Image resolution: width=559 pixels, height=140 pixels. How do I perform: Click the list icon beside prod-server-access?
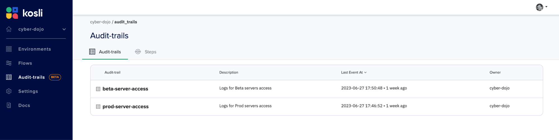click(x=98, y=107)
